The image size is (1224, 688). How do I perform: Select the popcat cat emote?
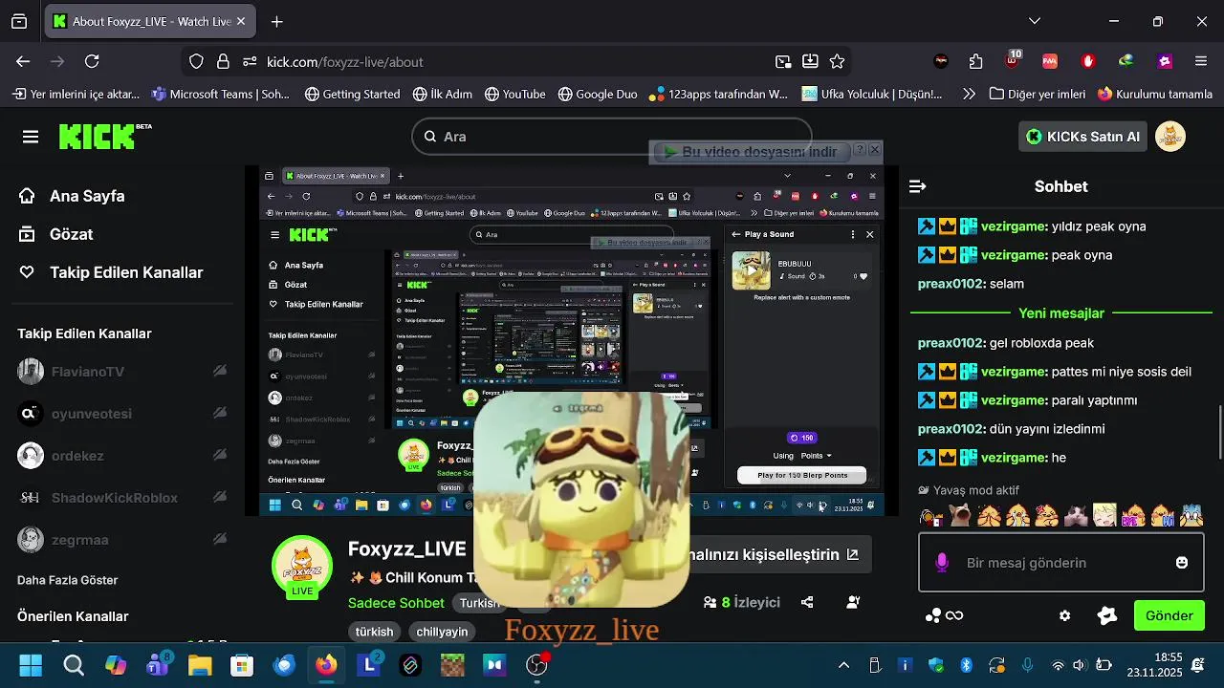click(x=960, y=516)
